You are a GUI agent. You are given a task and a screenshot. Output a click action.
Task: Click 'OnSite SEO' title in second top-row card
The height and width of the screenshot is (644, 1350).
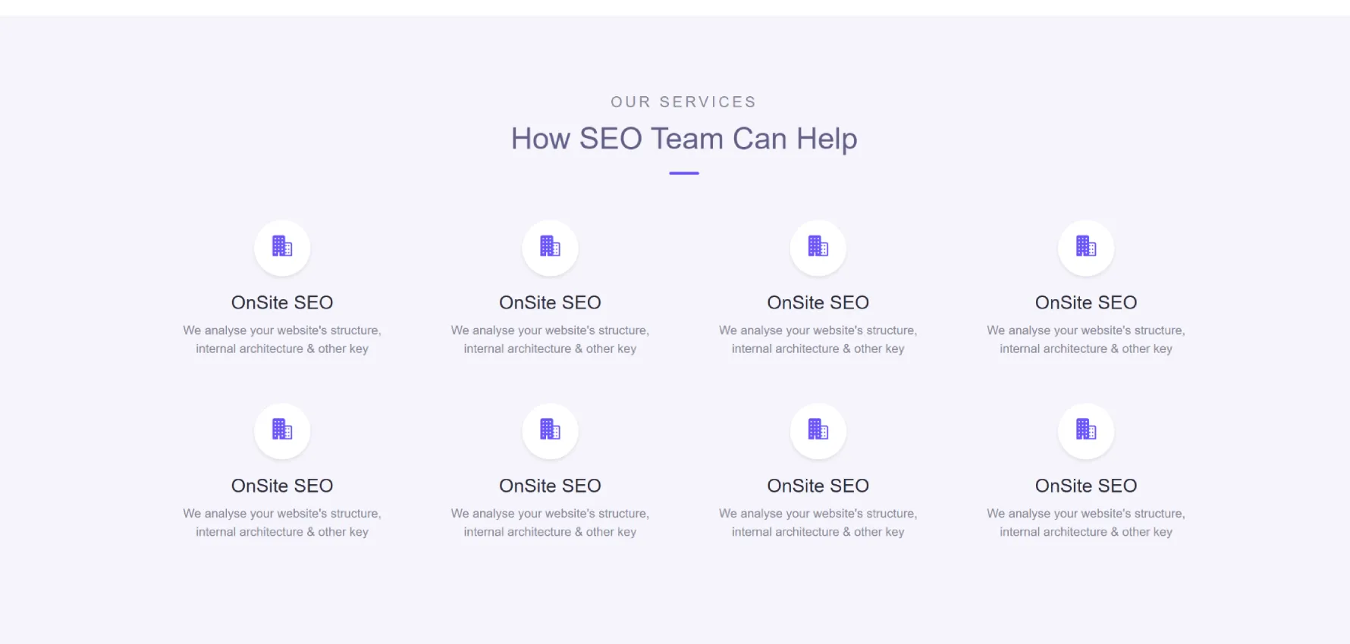coord(550,302)
